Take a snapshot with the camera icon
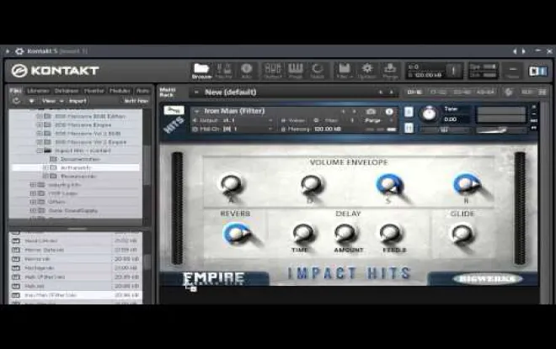The width and height of the screenshot is (556, 349). (371, 112)
